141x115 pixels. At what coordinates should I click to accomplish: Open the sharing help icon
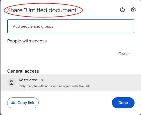coord(122,10)
